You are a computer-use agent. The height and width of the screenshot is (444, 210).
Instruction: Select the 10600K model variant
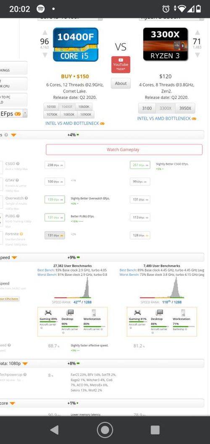[84, 107]
